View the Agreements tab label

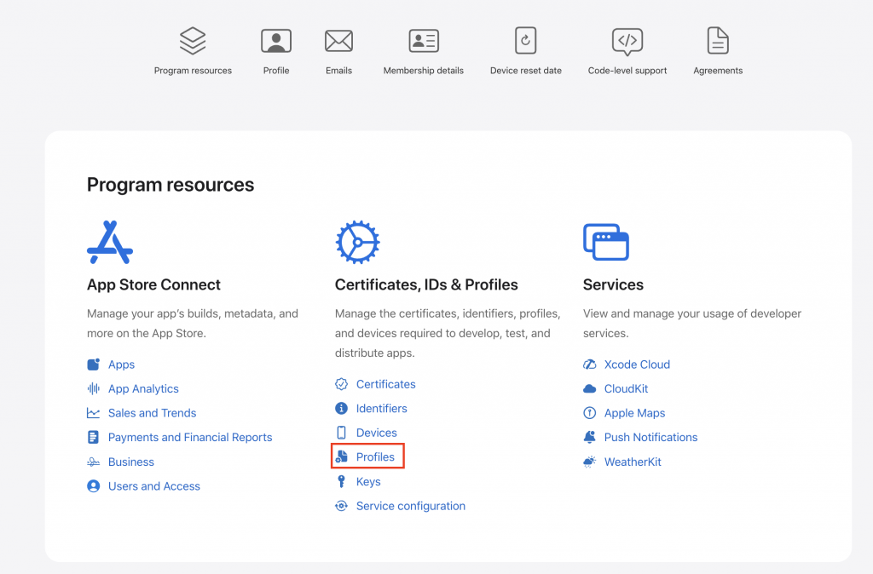(718, 71)
